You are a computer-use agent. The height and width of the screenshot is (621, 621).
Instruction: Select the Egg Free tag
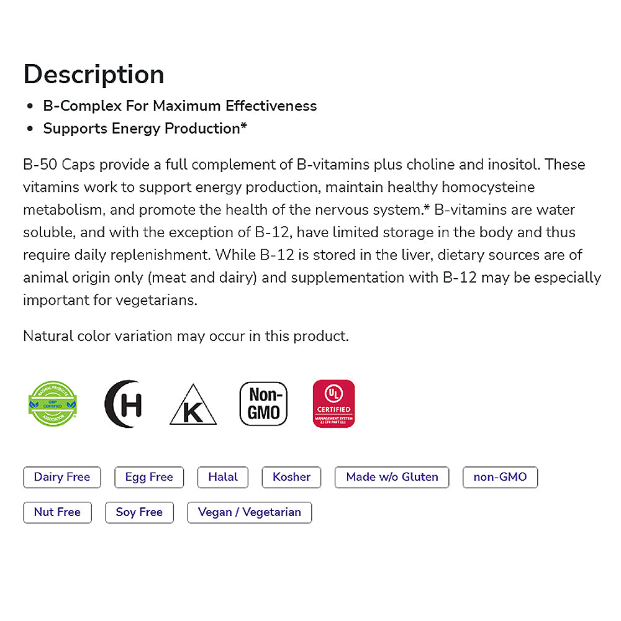point(149,477)
